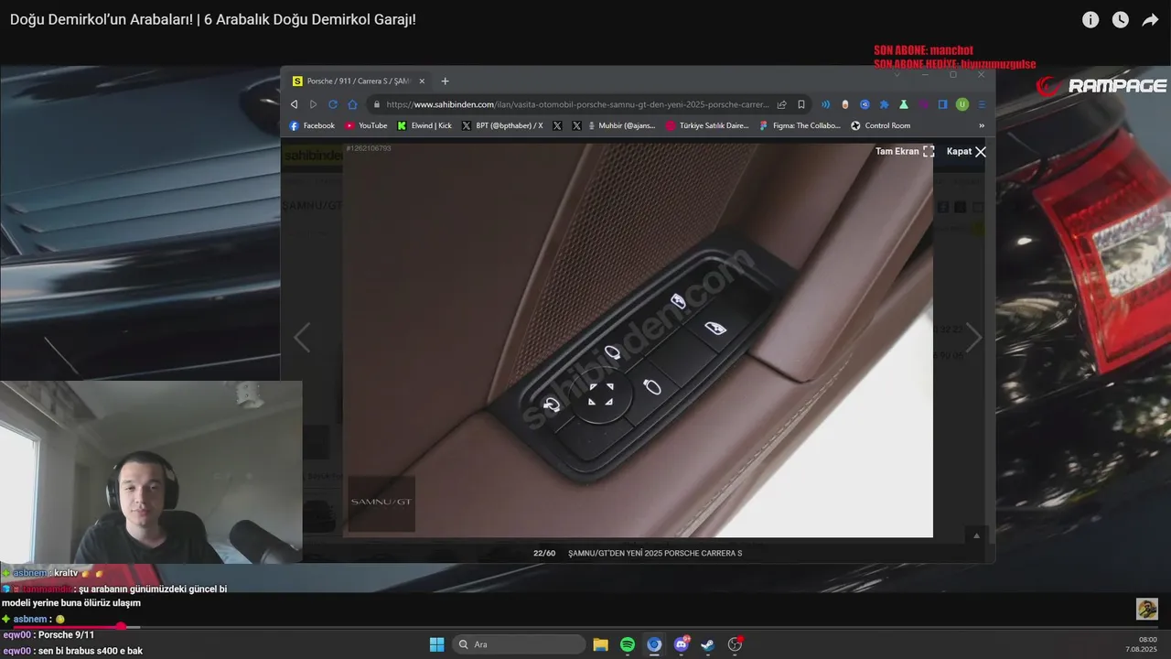Switch gallery to Tam Ekran fullscreen

coord(905,151)
